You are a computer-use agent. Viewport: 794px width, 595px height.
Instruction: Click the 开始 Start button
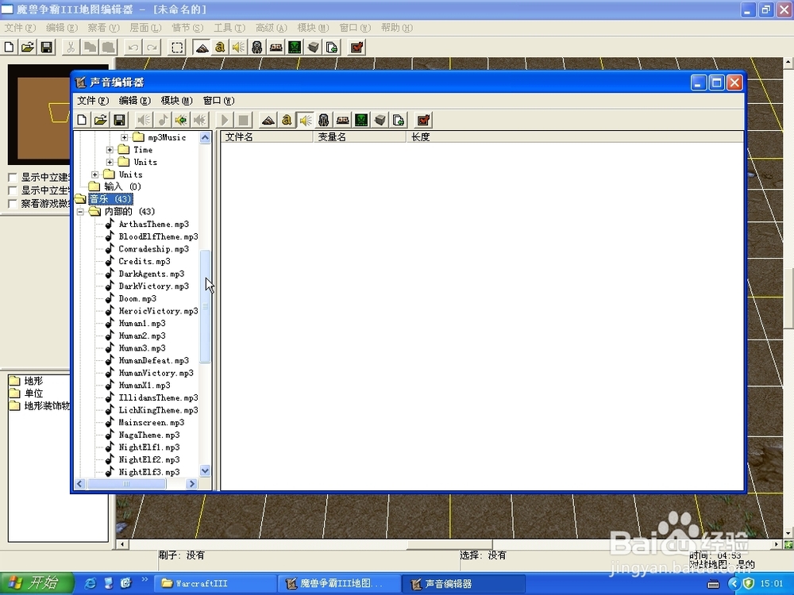click(x=37, y=583)
